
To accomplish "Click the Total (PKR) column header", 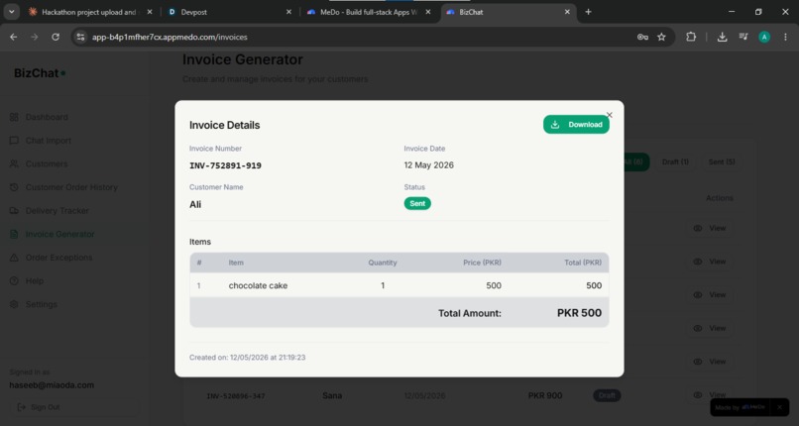I will [x=583, y=263].
